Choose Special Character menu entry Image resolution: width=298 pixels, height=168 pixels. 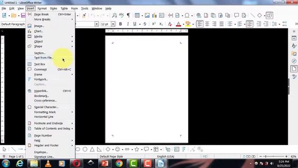50,107
